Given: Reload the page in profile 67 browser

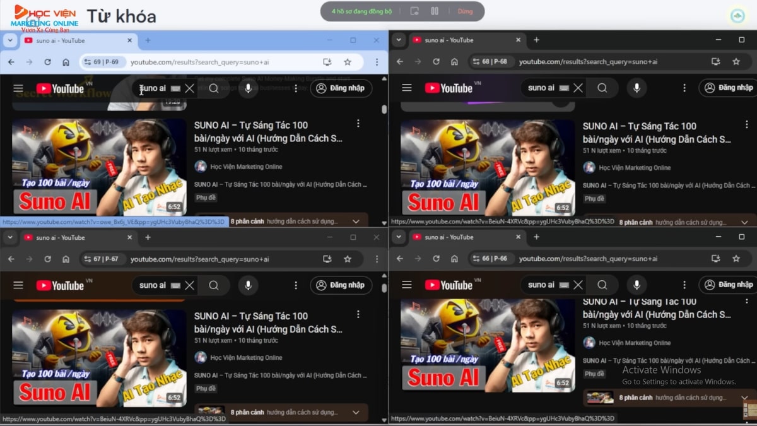Looking at the screenshot, I should coord(47,259).
